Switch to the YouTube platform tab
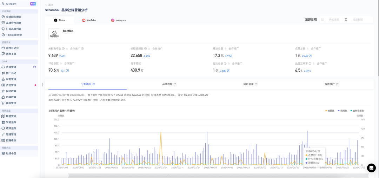379x178 pixels. (89, 20)
